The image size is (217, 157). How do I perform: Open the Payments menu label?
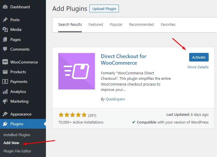[19, 82]
